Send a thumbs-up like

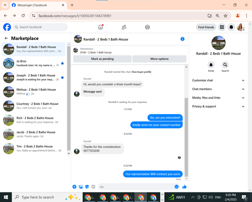[184, 187]
